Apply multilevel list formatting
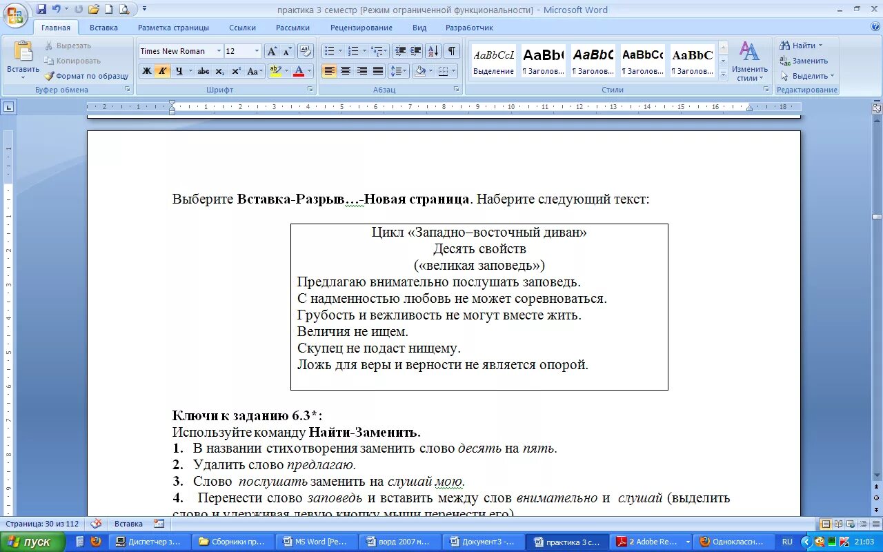The width and height of the screenshot is (883, 552). [x=377, y=51]
